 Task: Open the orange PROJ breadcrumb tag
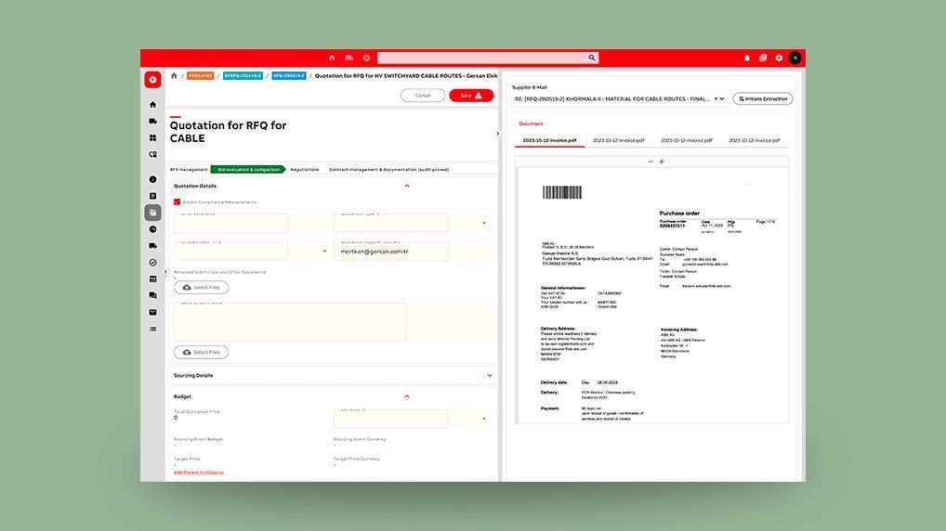click(201, 76)
